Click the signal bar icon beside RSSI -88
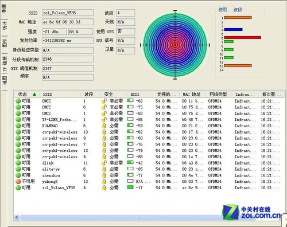 130,156
